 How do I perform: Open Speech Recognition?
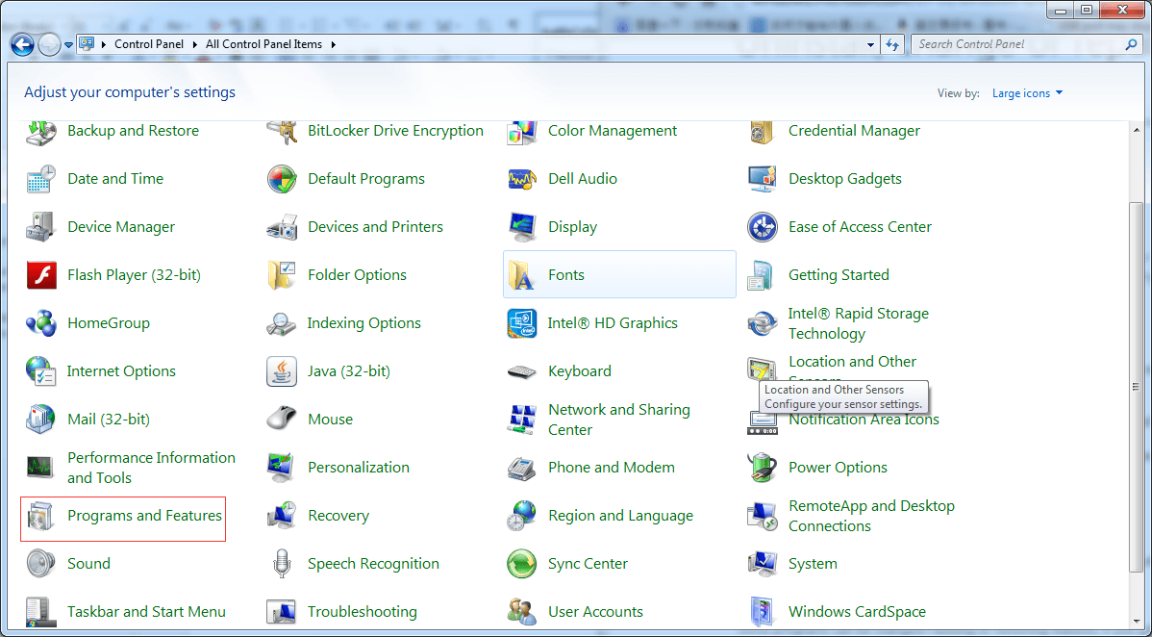pos(372,563)
